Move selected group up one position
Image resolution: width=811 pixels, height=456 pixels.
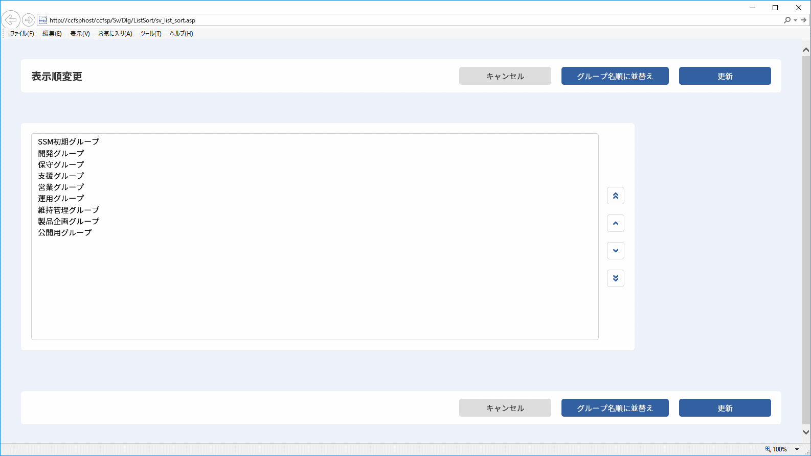click(x=616, y=223)
